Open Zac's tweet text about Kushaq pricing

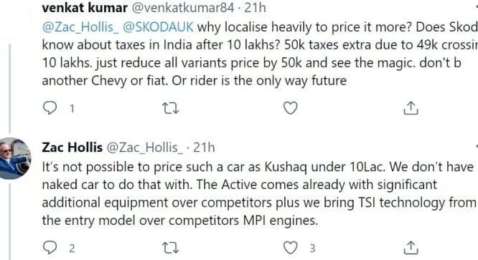(259, 193)
